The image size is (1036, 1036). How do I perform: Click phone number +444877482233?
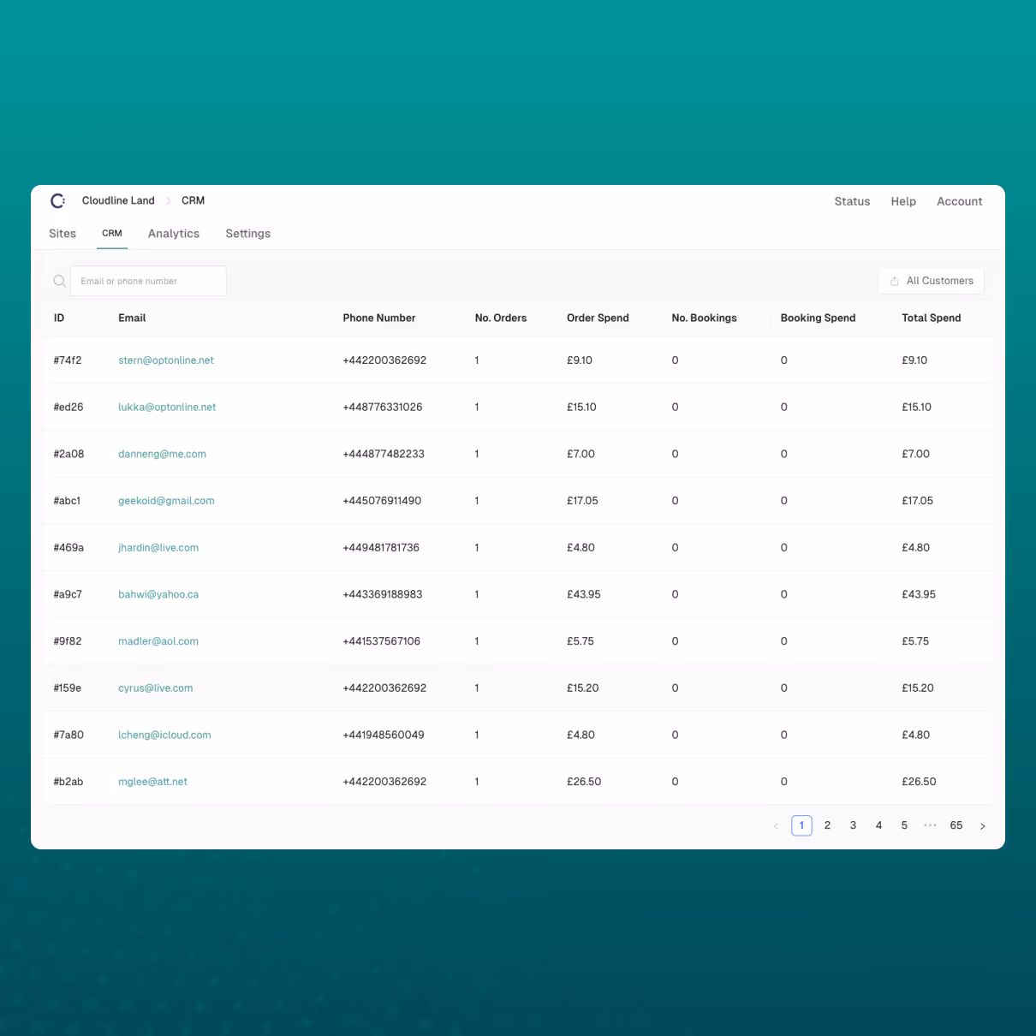pyautogui.click(x=384, y=454)
